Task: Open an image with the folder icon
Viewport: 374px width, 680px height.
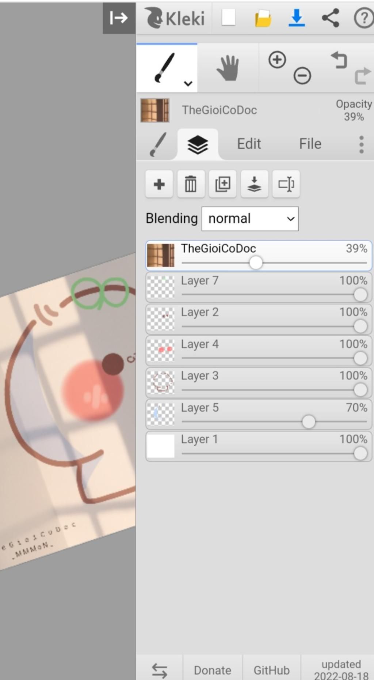Action: 263,18
